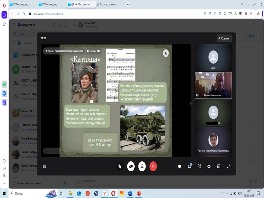Open VK in Opera sidebar

[x=4, y=93]
